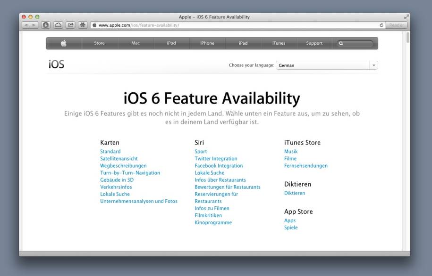Open the Wegbeschreibungen link
This screenshot has height=276, width=432.
coord(123,166)
